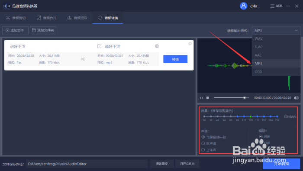Click the 格式: mp3 output format text
Screen dimensions: 303x171
105,62
